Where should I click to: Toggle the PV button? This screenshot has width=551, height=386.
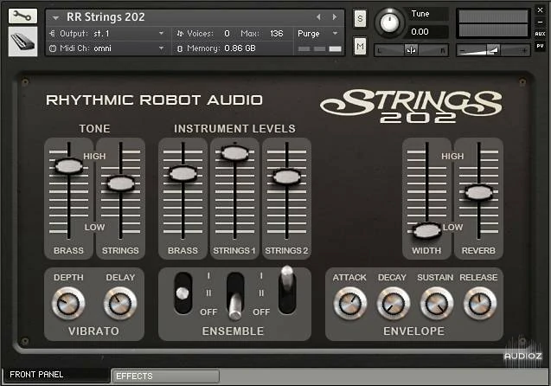540,46
